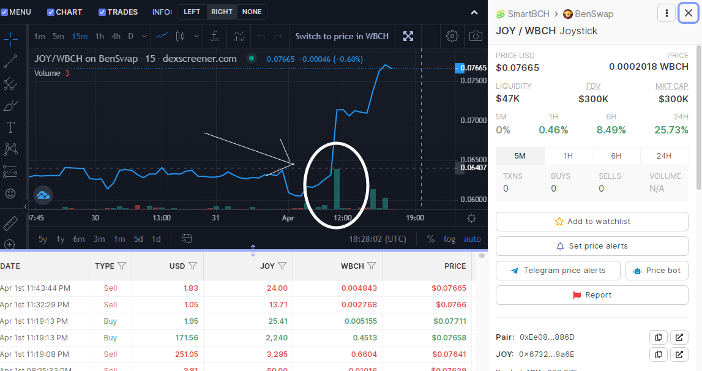This screenshot has width=702, height=371.
Task: Collapse the top bar with chevron
Action: (x=474, y=12)
